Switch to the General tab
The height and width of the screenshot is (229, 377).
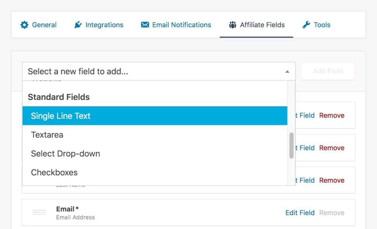38,25
